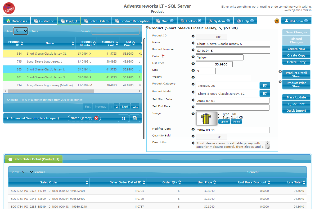This screenshot has width=315, height=209.
Task: Click the gear icon beside the Name field
Action: (x=193, y=43)
